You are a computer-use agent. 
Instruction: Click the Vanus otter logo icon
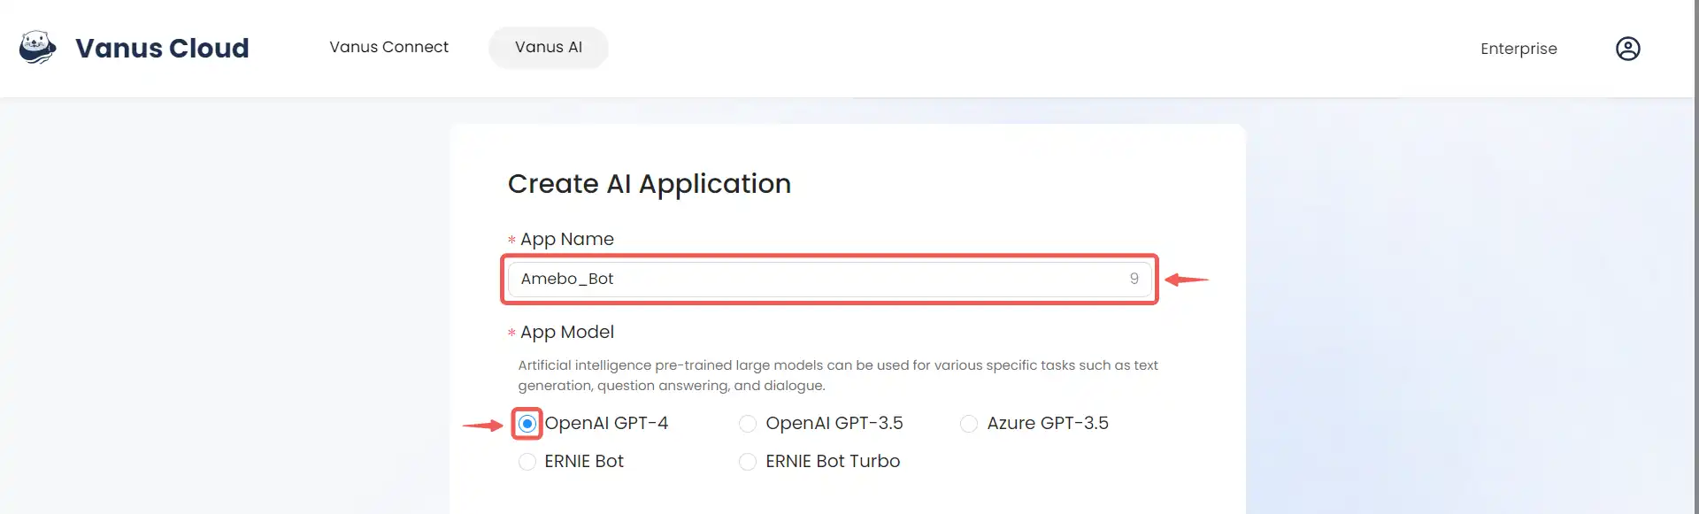point(38,48)
